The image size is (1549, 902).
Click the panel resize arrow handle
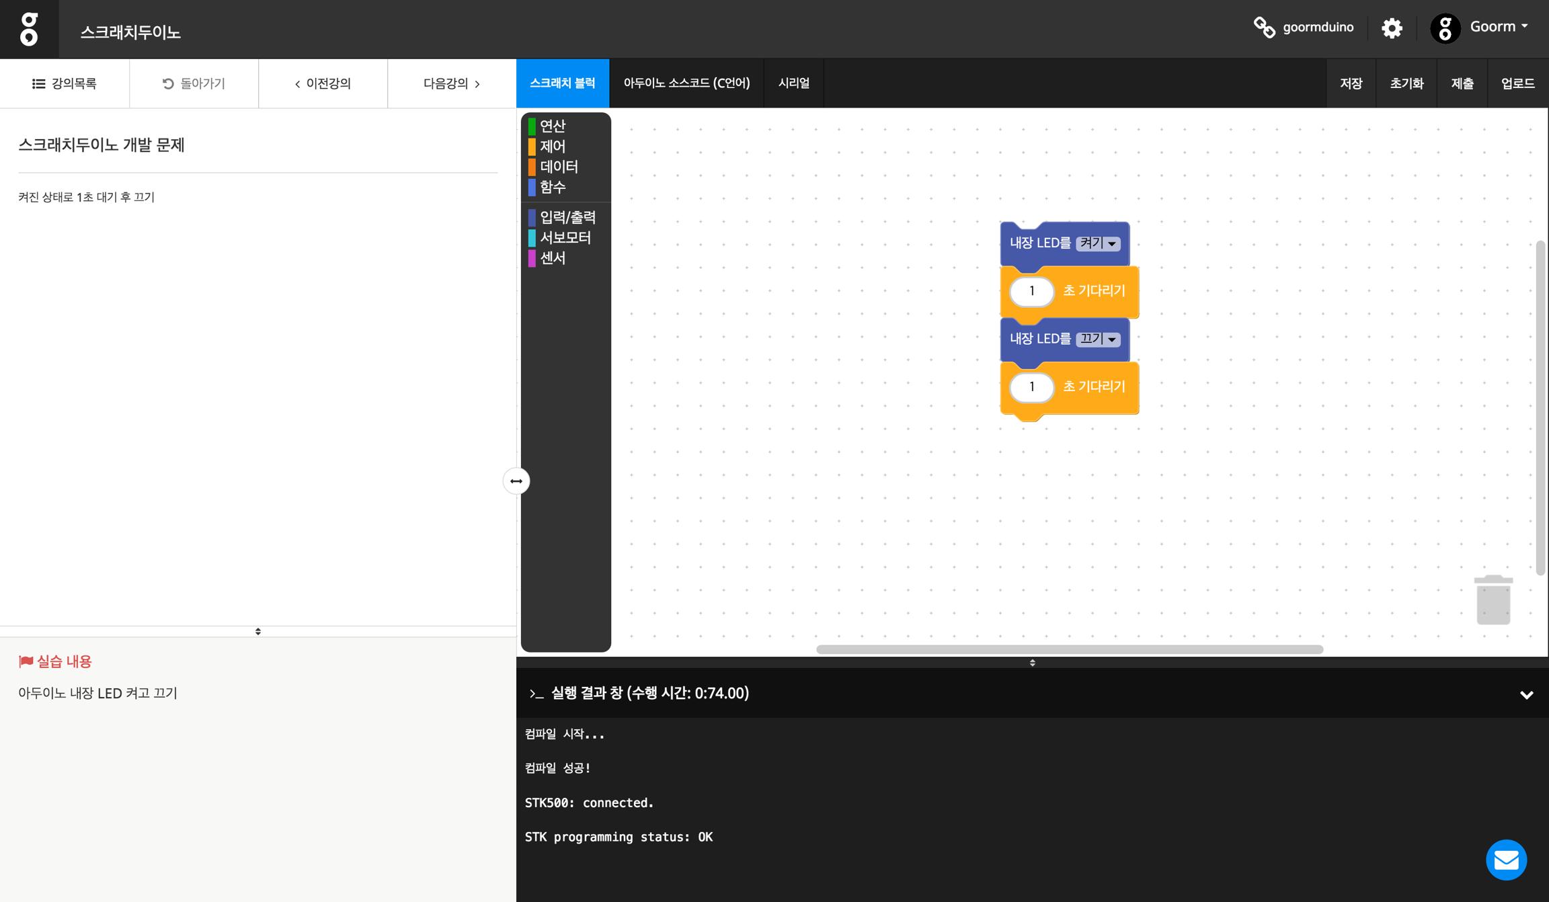pos(516,481)
